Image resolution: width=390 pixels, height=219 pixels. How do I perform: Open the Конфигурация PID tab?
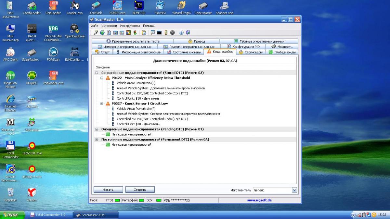coord(243,47)
